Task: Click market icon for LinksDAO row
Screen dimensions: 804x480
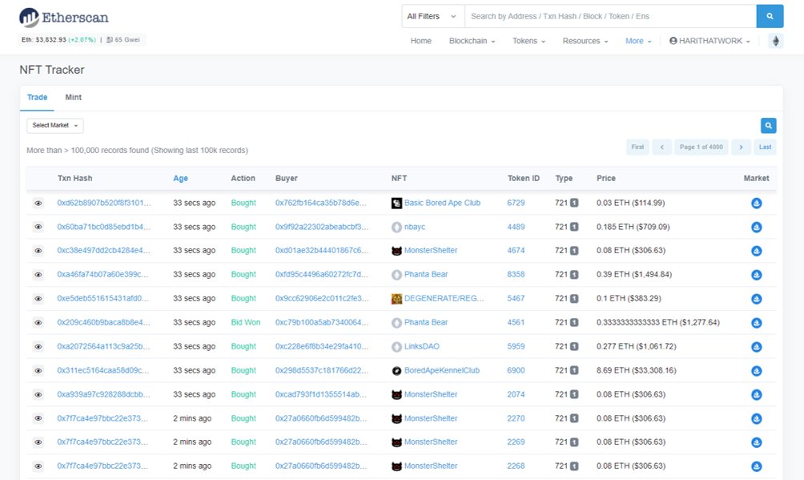Action: (756, 346)
